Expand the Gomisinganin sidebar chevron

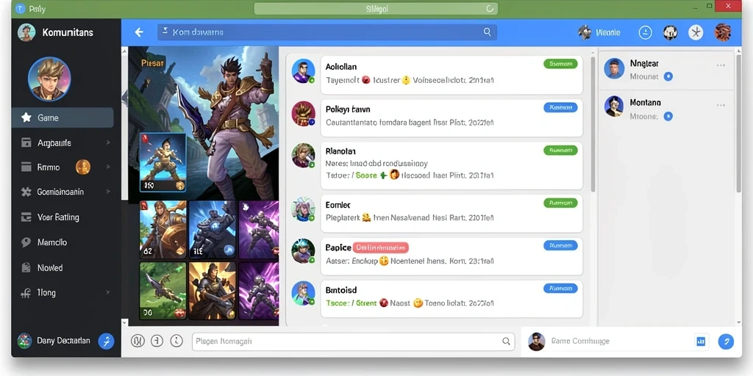tap(108, 192)
